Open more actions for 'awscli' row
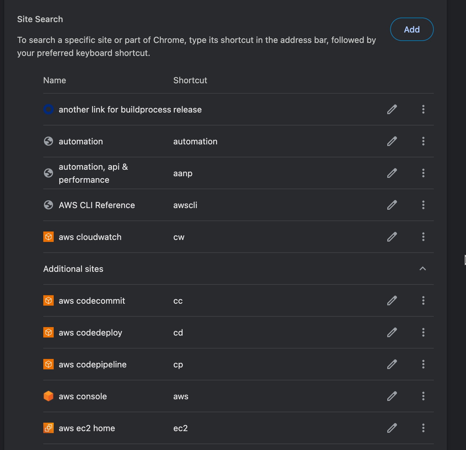 [423, 205]
